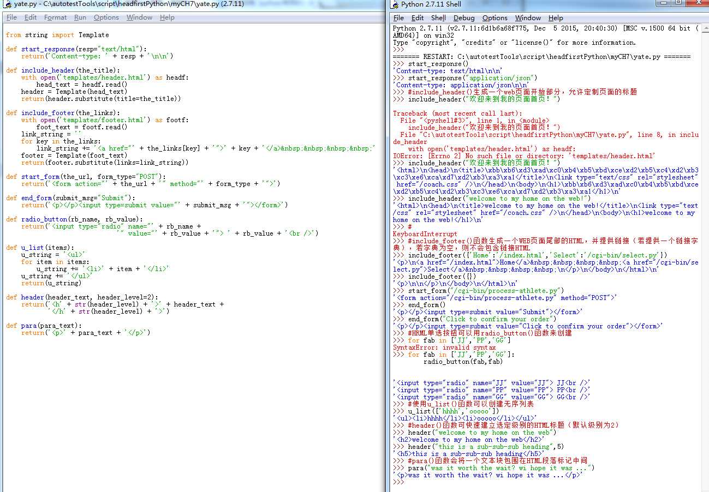The width and height of the screenshot is (709, 492).
Task: Click 'def include_footer(the_links):' in editor
Action: (x=63, y=113)
